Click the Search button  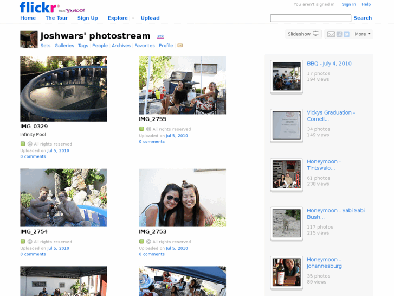pyautogui.click(x=363, y=18)
